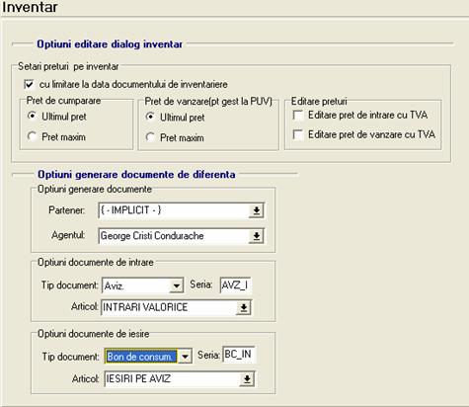Enable Editare pret de vanzare cu TVA

tap(298, 134)
